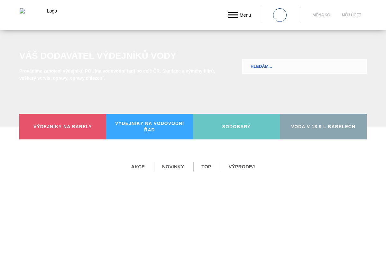This screenshot has height=257, width=386.
Task: Open the red Výdejníky na barely tile
Action: point(63,127)
